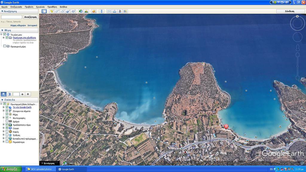Collapse the Αναζήτηση search panel

pos(2,11)
